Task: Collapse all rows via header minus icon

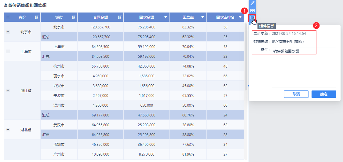Action: click(x=8, y=17)
